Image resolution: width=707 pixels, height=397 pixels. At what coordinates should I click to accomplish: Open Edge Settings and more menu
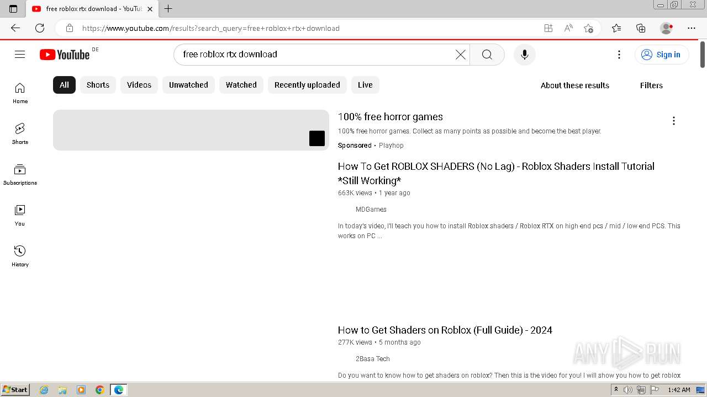692,28
